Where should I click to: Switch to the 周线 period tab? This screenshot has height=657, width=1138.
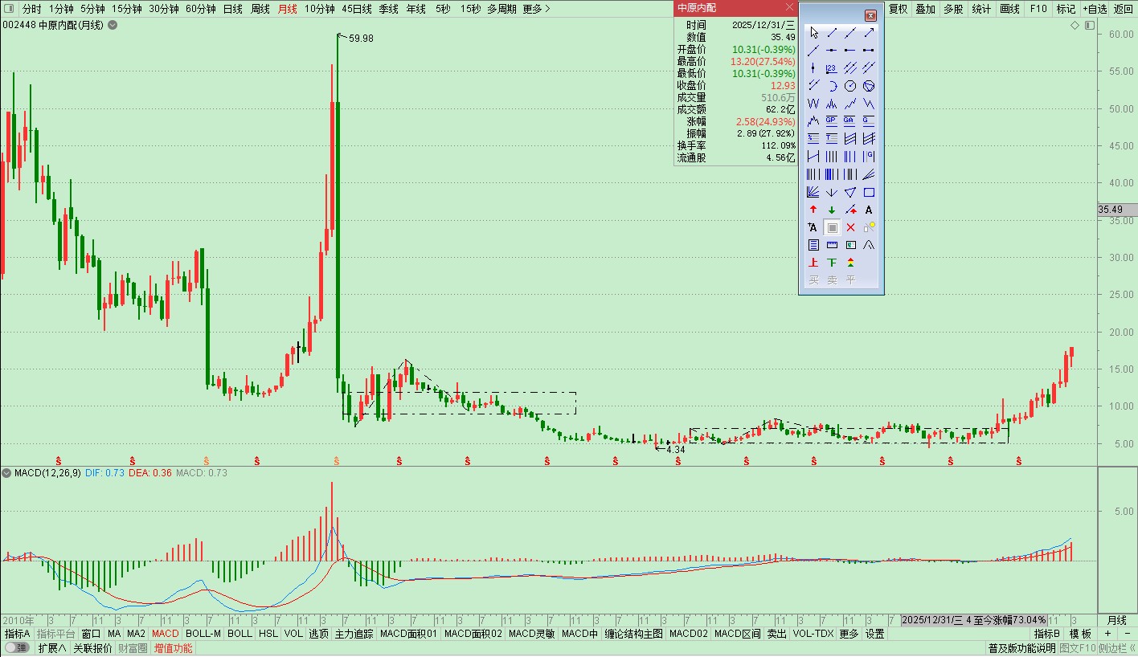[260, 9]
